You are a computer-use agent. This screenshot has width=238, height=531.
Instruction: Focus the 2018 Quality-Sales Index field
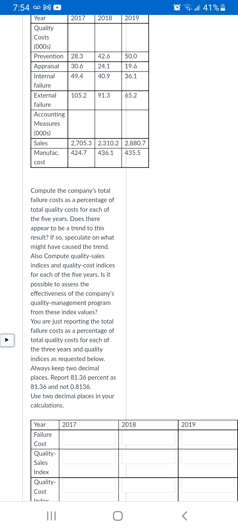point(148,457)
